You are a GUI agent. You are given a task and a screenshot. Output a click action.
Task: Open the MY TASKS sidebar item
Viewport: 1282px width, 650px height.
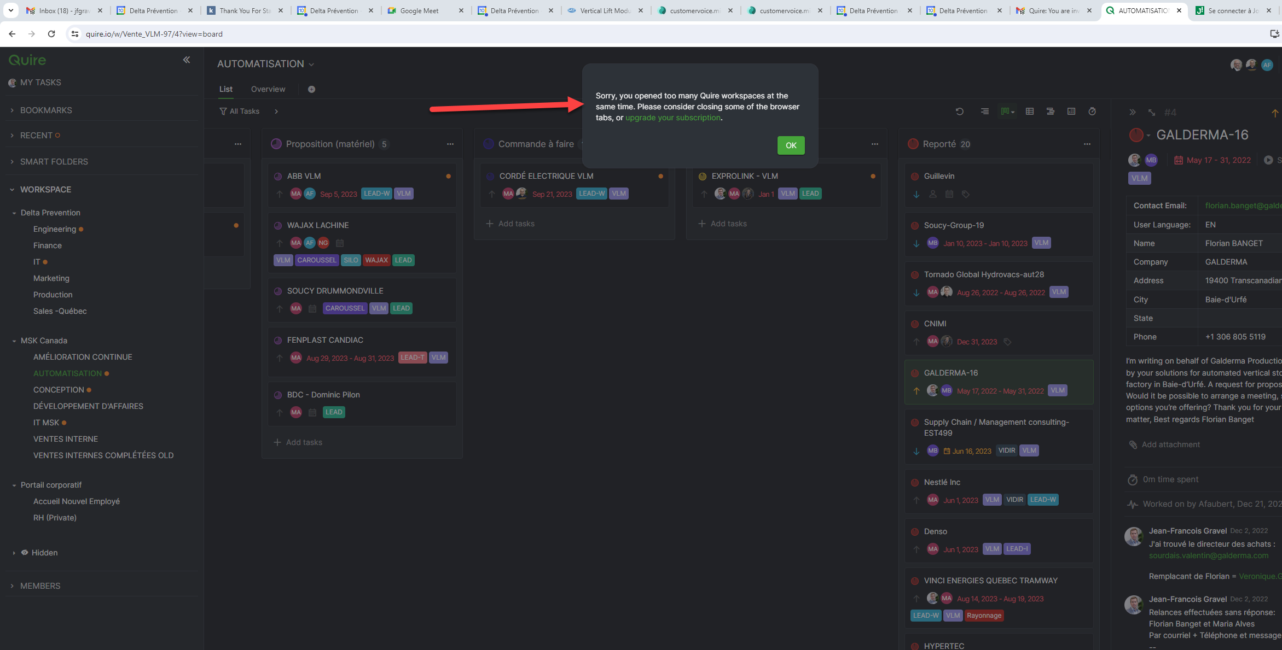click(x=40, y=83)
